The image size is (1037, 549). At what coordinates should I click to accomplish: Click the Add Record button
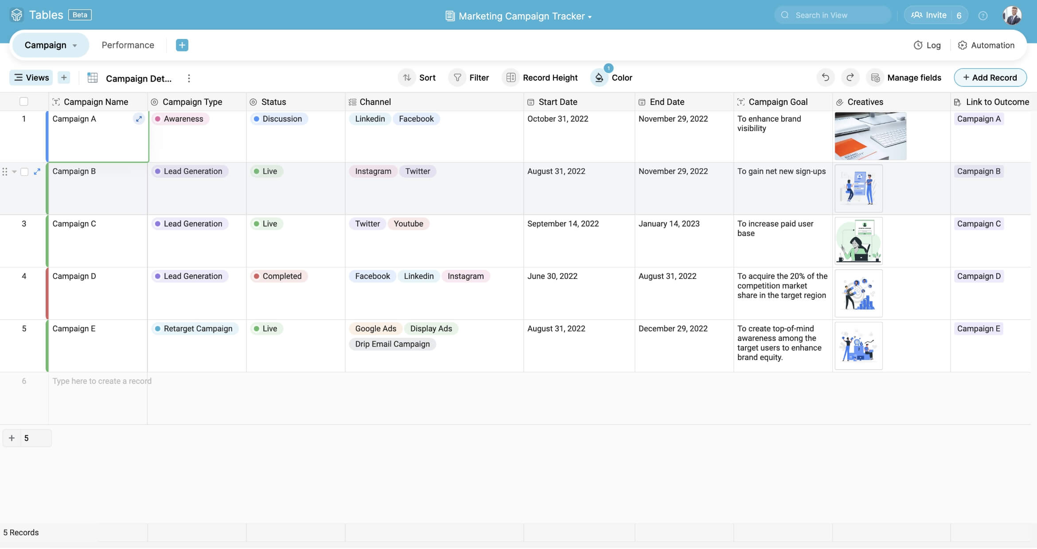(x=990, y=77)
